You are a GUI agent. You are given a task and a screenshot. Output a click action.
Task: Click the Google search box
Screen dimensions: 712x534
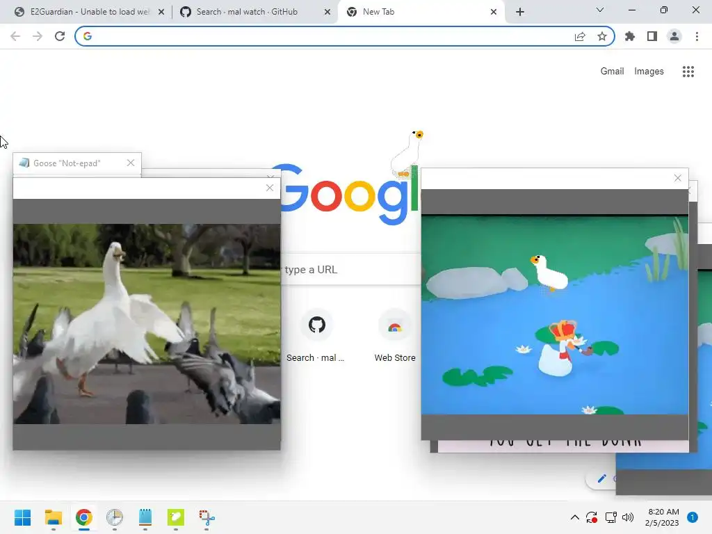[x=352, y=269]
